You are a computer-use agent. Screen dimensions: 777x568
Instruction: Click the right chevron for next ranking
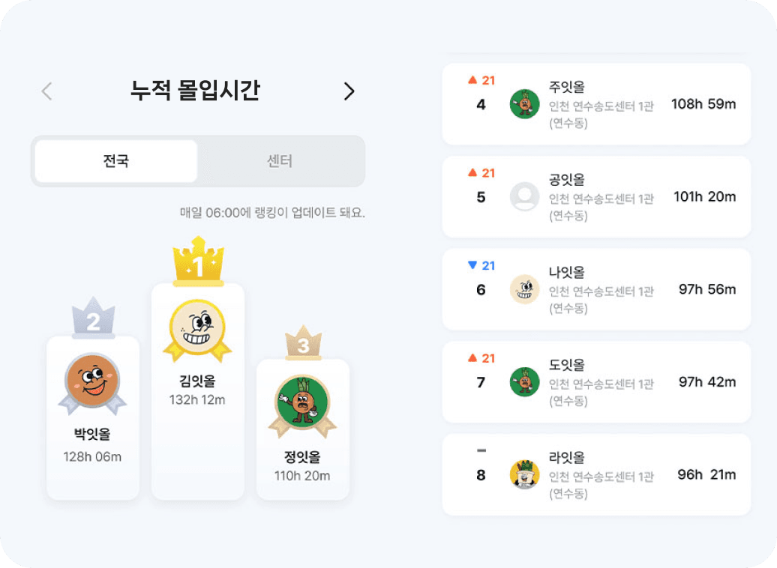(x=348, y=91)
